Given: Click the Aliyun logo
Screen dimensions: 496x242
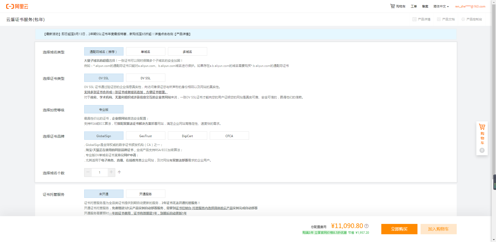Looking at the screenshot, I should click(x=17, y=6).
